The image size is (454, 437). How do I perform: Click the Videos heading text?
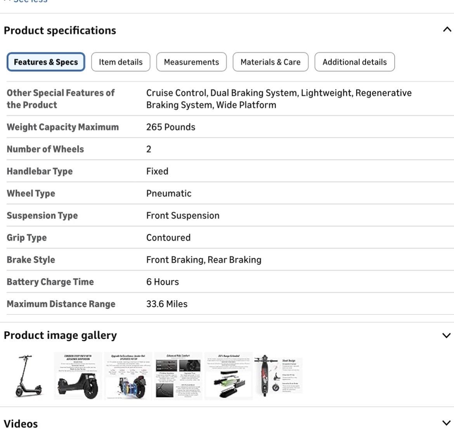[x=21, y=424]
